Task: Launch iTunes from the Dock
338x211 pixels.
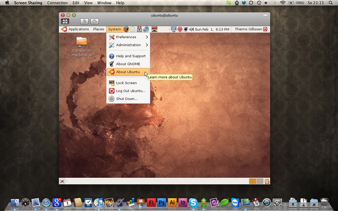Action: (x=99, y=202)
